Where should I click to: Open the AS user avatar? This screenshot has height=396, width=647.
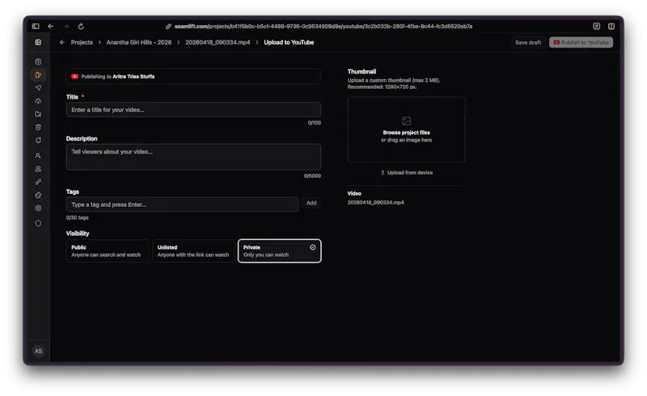pyautogui.click(x=38, y=351)
